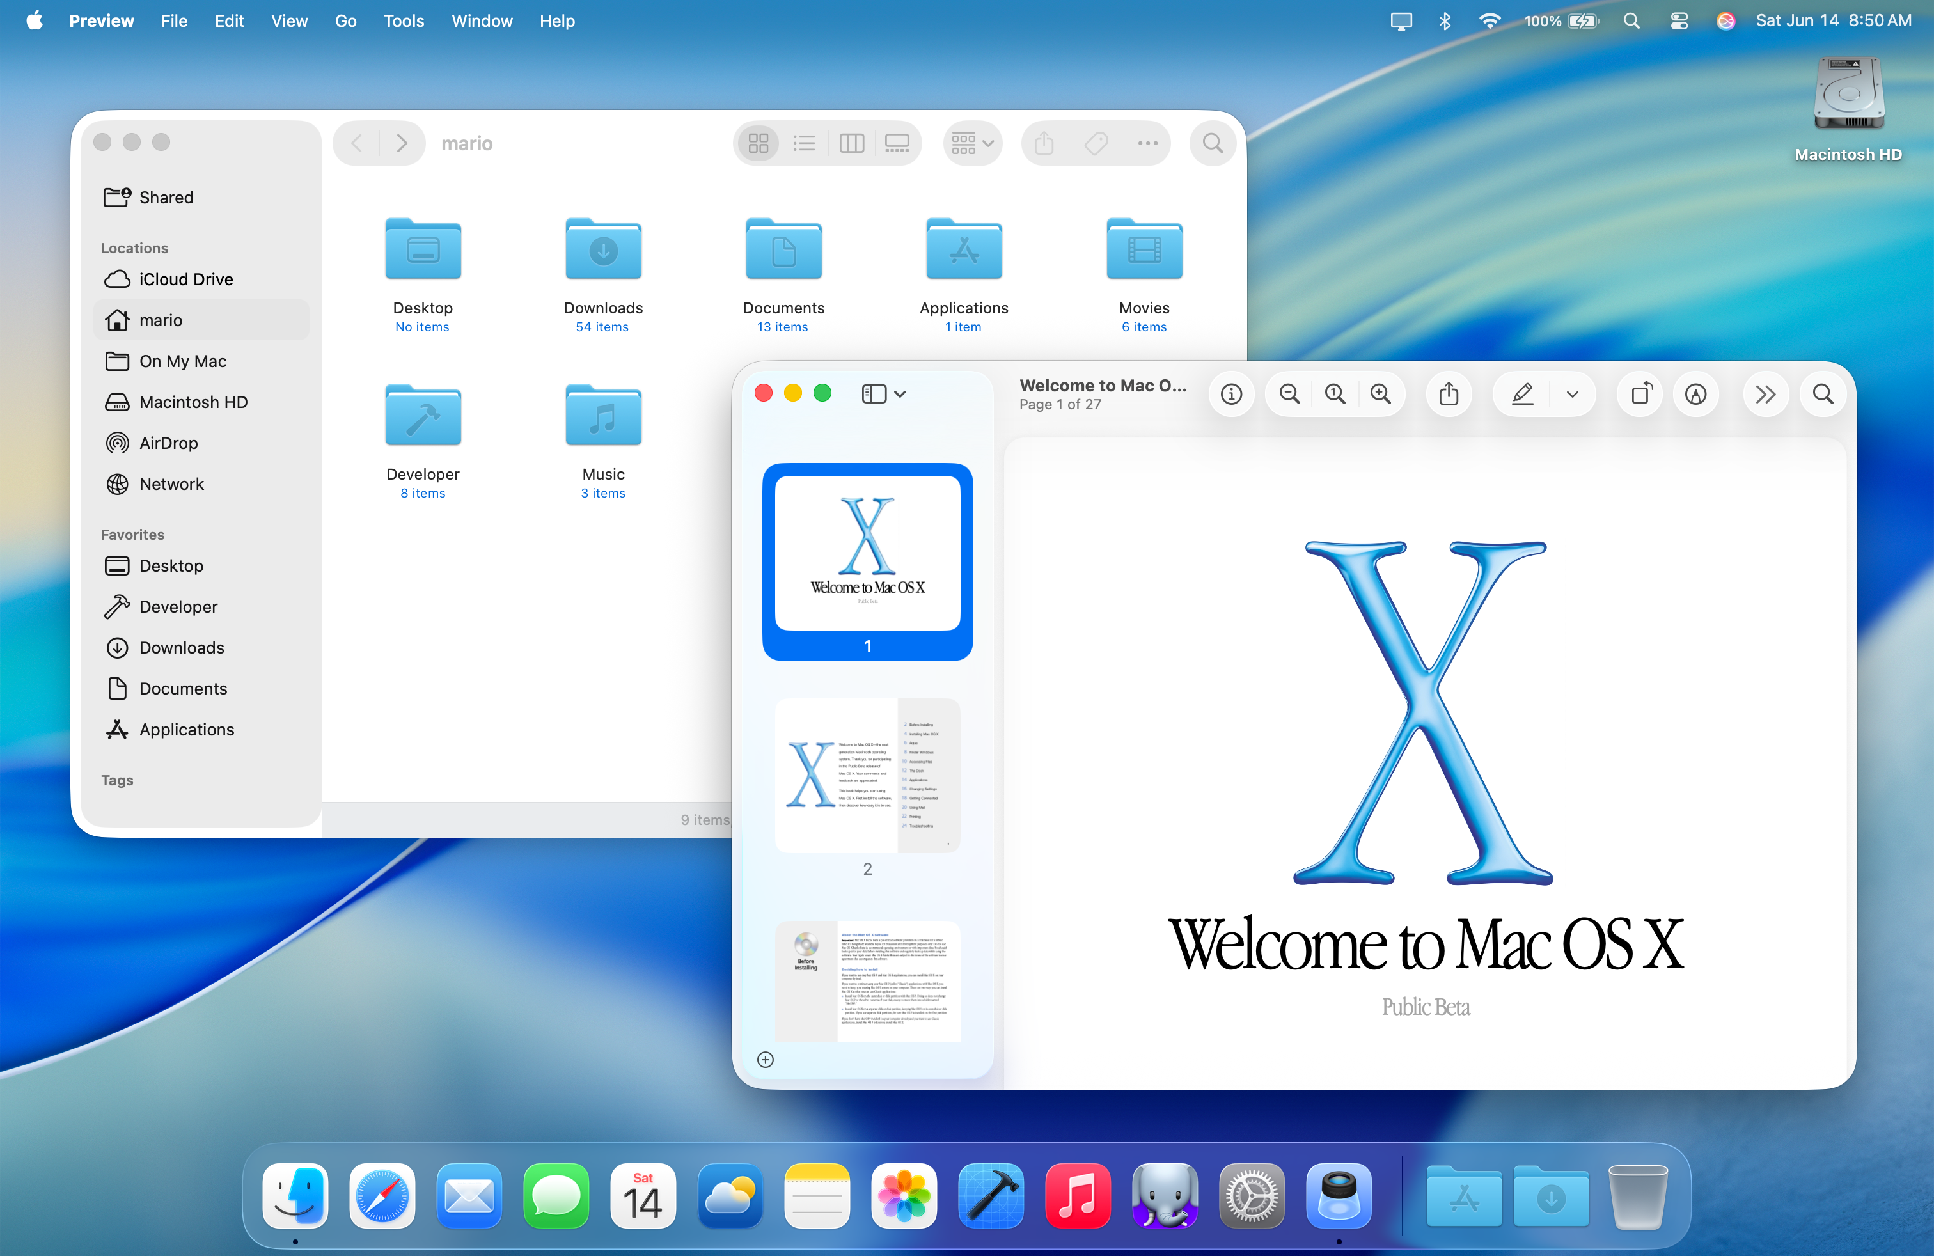Select the Movies folder in Finder
Viewport: 1934px width, 1256px height.
click(1144, 249)
